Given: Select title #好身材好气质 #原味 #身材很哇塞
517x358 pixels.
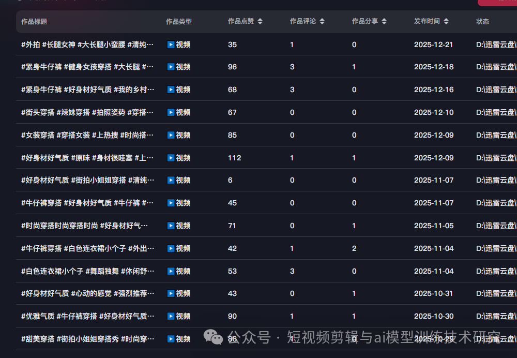Looking at the screenshot, I should [87, 158].
